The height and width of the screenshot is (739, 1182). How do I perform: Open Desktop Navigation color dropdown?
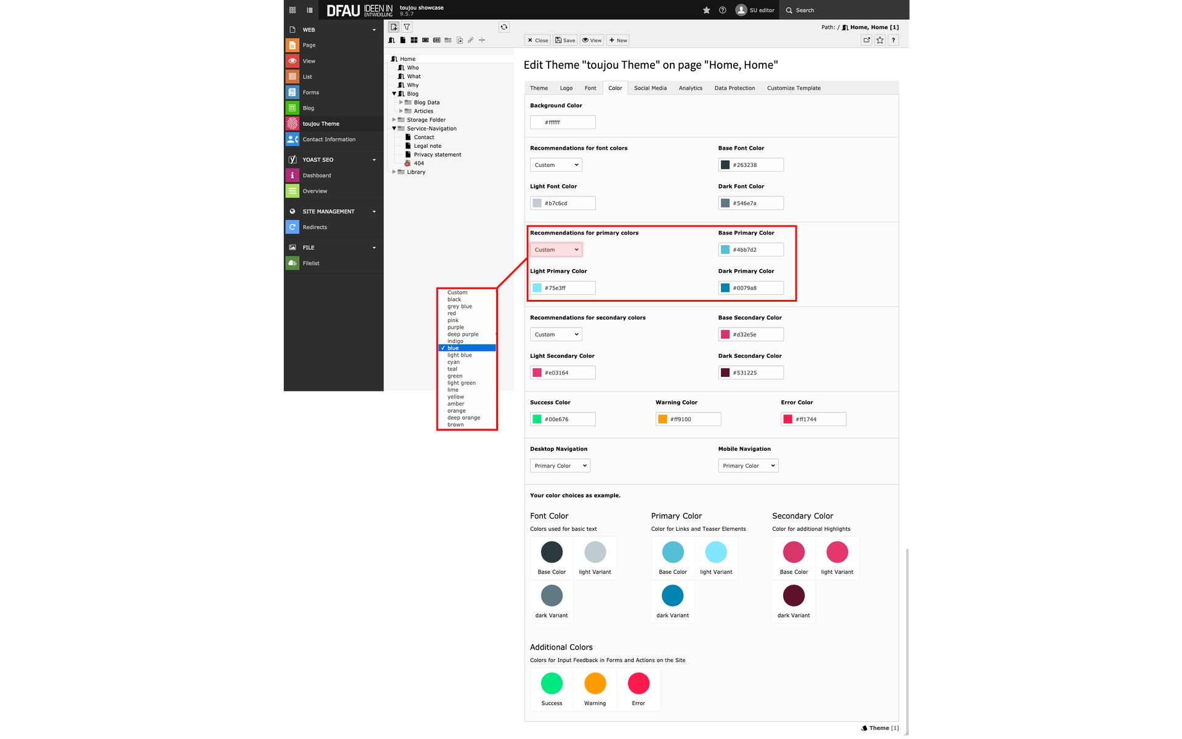point(560,466)
